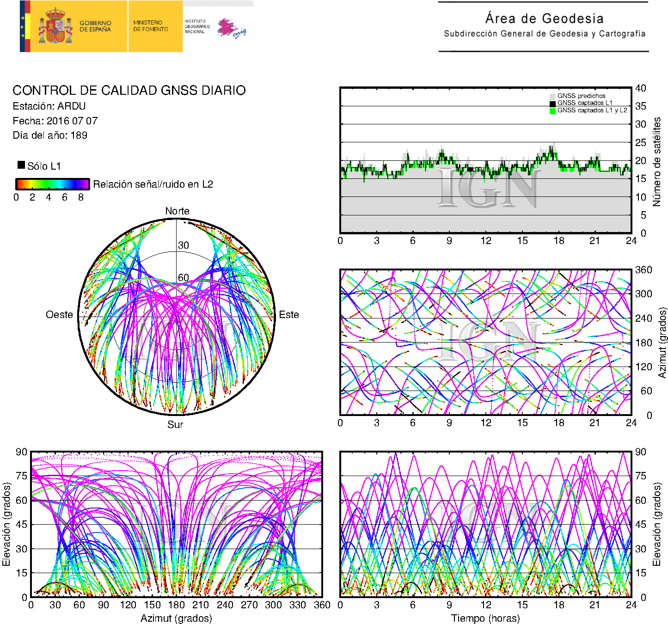Click the Este label beside skyplot
This screenshot has width=668, height=624.
click(x=289, y=315)
